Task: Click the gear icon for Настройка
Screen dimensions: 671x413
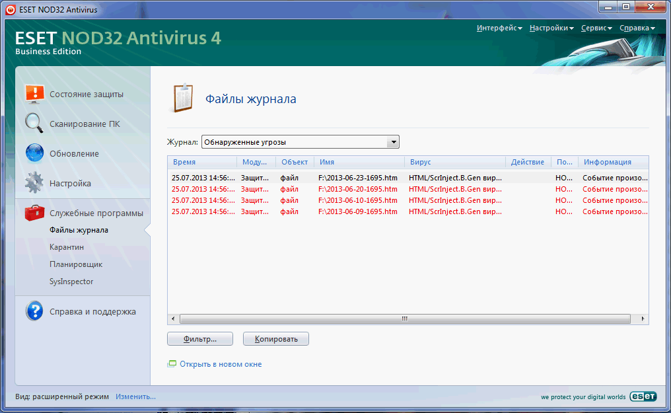Action: (x=34, y=183)
